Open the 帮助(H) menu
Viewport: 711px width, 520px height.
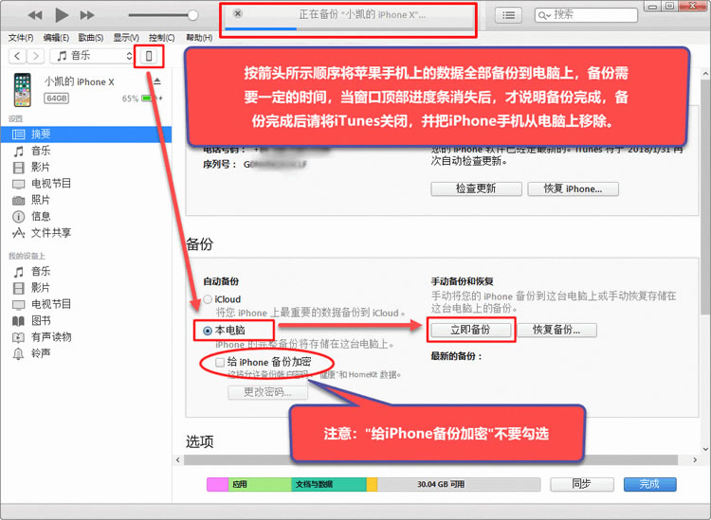tap(199, 38)
